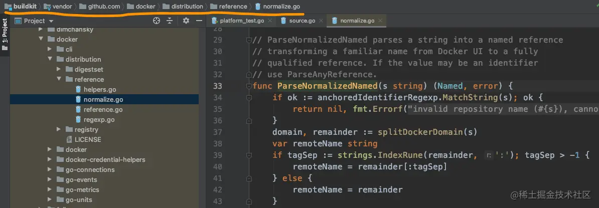Click the Go file icon of regexp.go
The width and height of the screenshot is (599, 208).
click(x=78, y=119)
